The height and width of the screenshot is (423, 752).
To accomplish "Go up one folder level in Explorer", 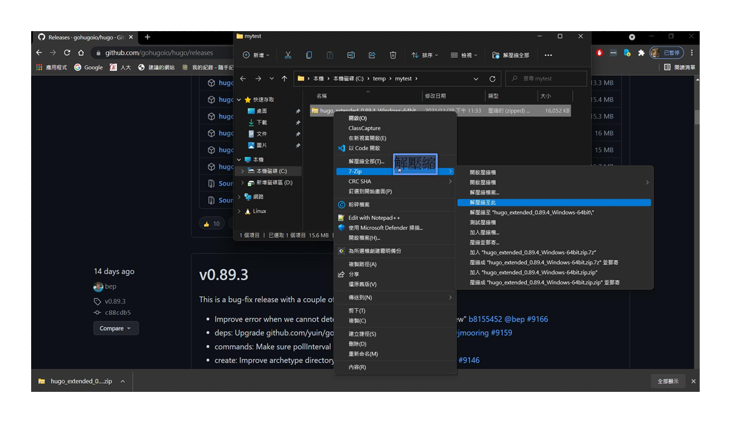I will pyautogui.click(x=284, y=79).
